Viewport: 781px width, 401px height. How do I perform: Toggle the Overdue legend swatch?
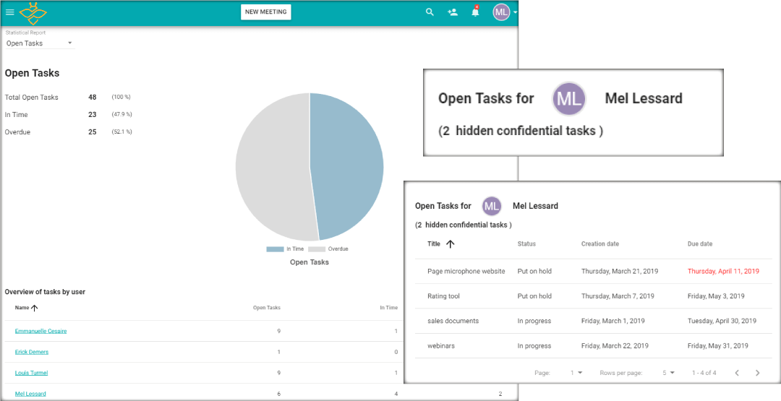(x=317, y=249)
